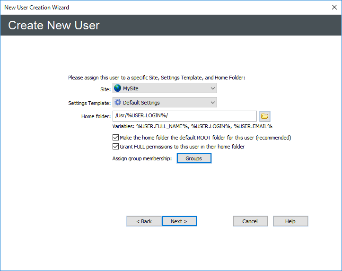Screen dimensions: 342x271
Task: Click Default Settings text in the template combo
Action: tap(141, 103)
